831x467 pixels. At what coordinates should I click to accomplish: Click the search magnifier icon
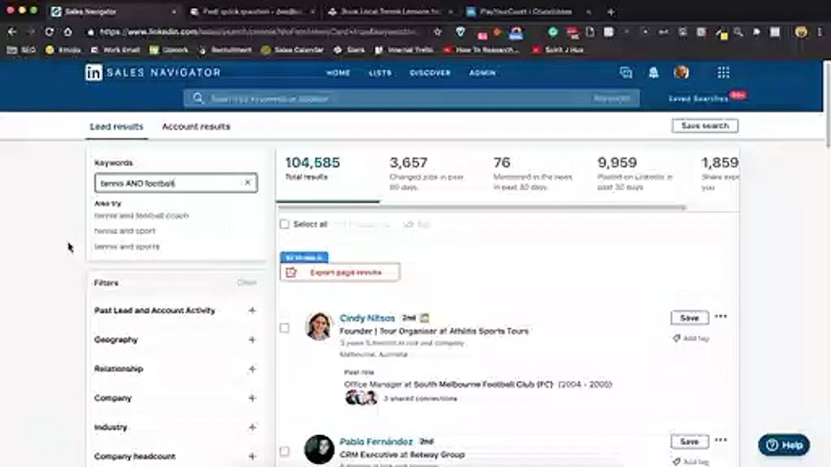point(198,99)
